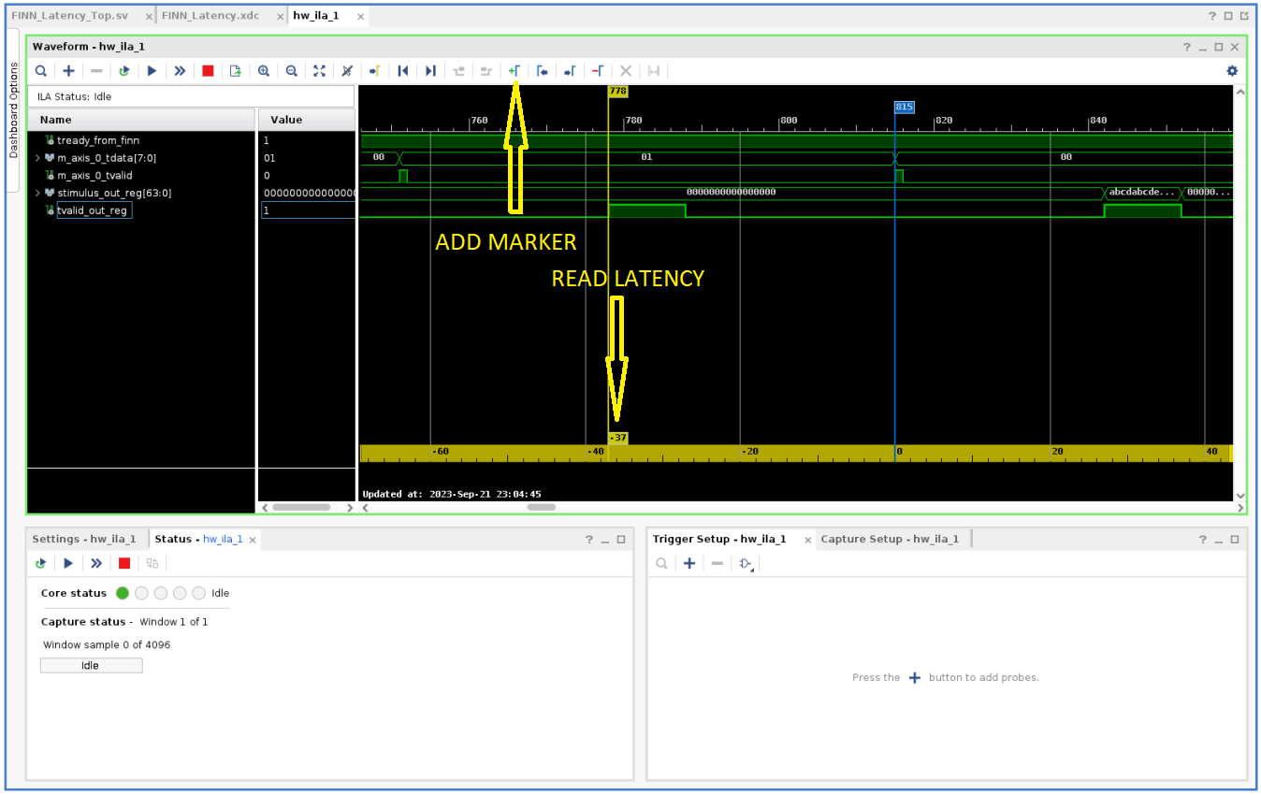Screen dimensions: 1261x795
Task: Open help in Status panel header
Action: (x=588, y=540)
